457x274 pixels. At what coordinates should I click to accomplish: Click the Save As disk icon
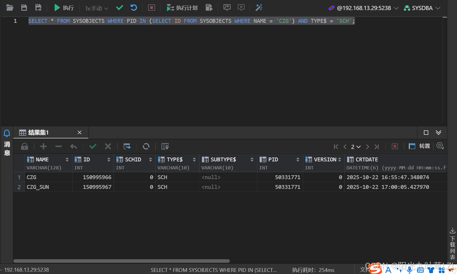pos(38,8)
